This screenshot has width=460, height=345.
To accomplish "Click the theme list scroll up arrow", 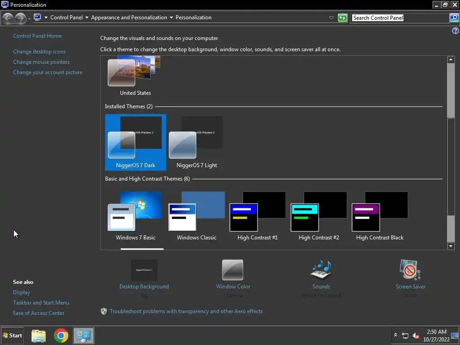I will [x=451, y=59].
